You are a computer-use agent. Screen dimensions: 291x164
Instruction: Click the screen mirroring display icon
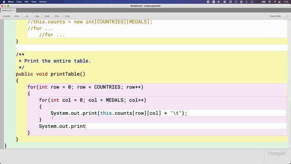(x=252, y=2)
